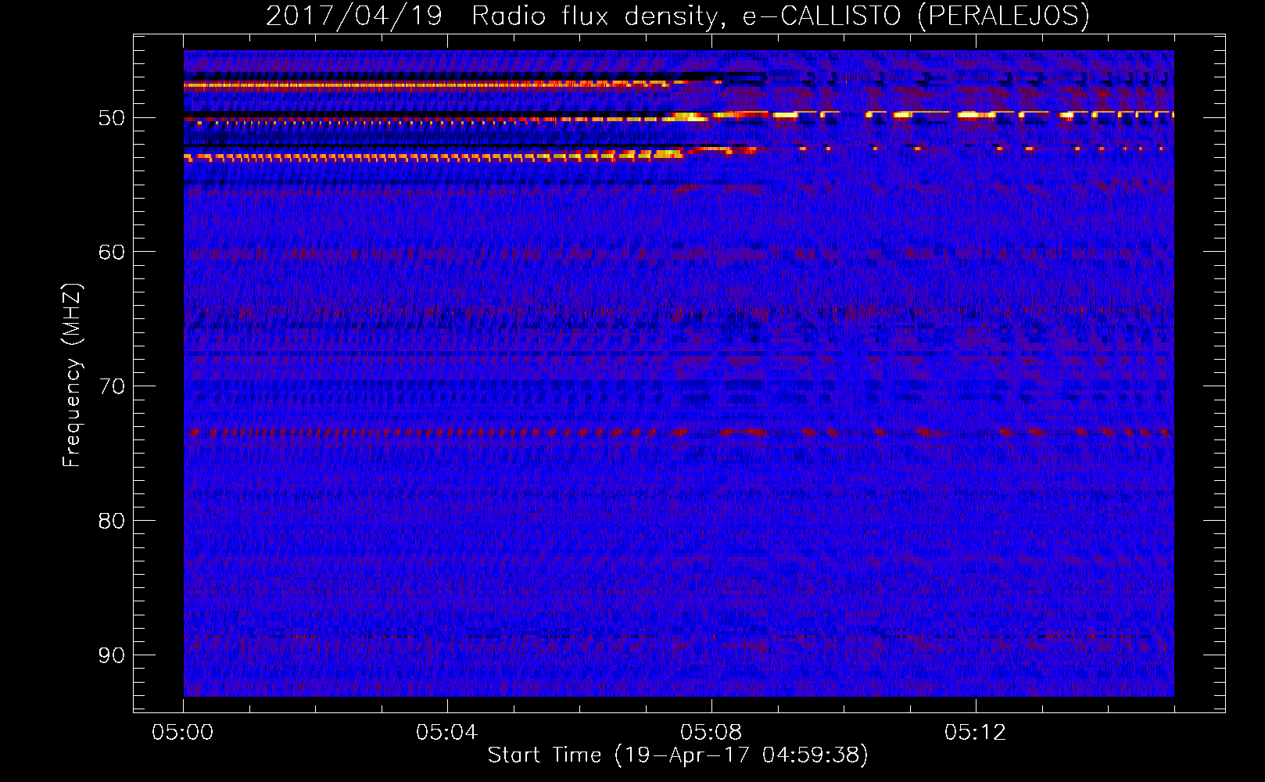Click the 60 MHz frequency tick label
Screen dimensions: 1265x782
(x=111, y=252)
